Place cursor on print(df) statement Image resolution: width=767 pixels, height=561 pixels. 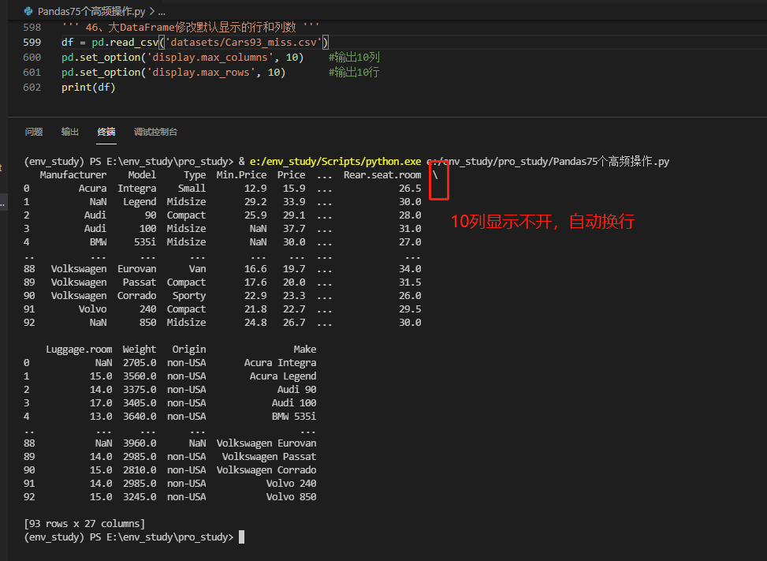click(88, 87)
